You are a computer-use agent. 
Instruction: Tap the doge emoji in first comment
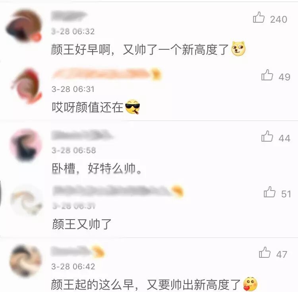click(238, 49)
